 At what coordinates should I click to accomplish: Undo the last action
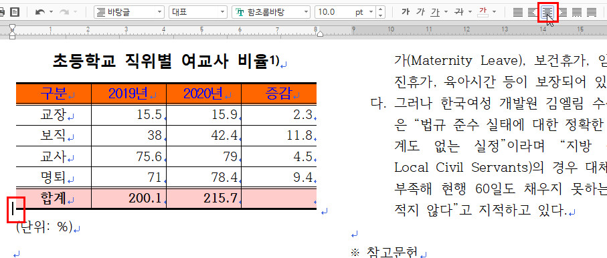40,12
